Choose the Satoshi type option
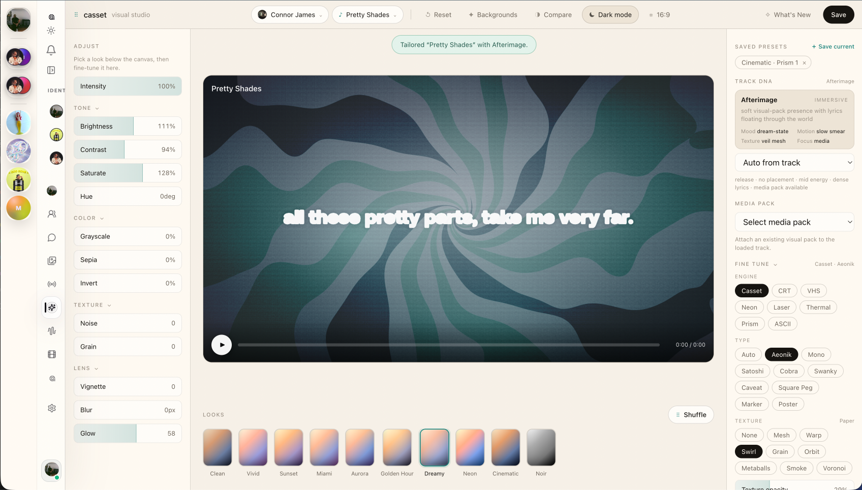Image resolution: width=862 pixels, height=490 pixels. (x=752, y=371)
